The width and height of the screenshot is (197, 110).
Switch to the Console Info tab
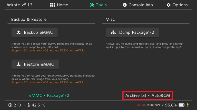pos(138,5)
